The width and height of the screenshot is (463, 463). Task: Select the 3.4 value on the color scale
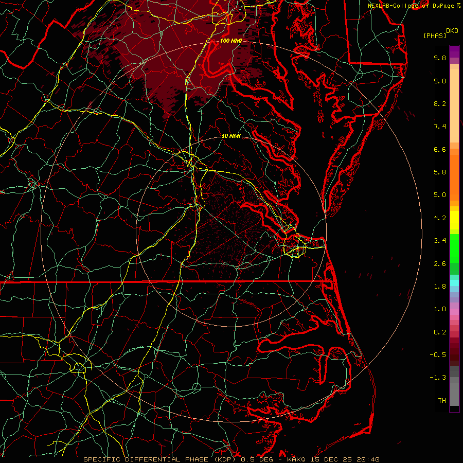(440, 241)
